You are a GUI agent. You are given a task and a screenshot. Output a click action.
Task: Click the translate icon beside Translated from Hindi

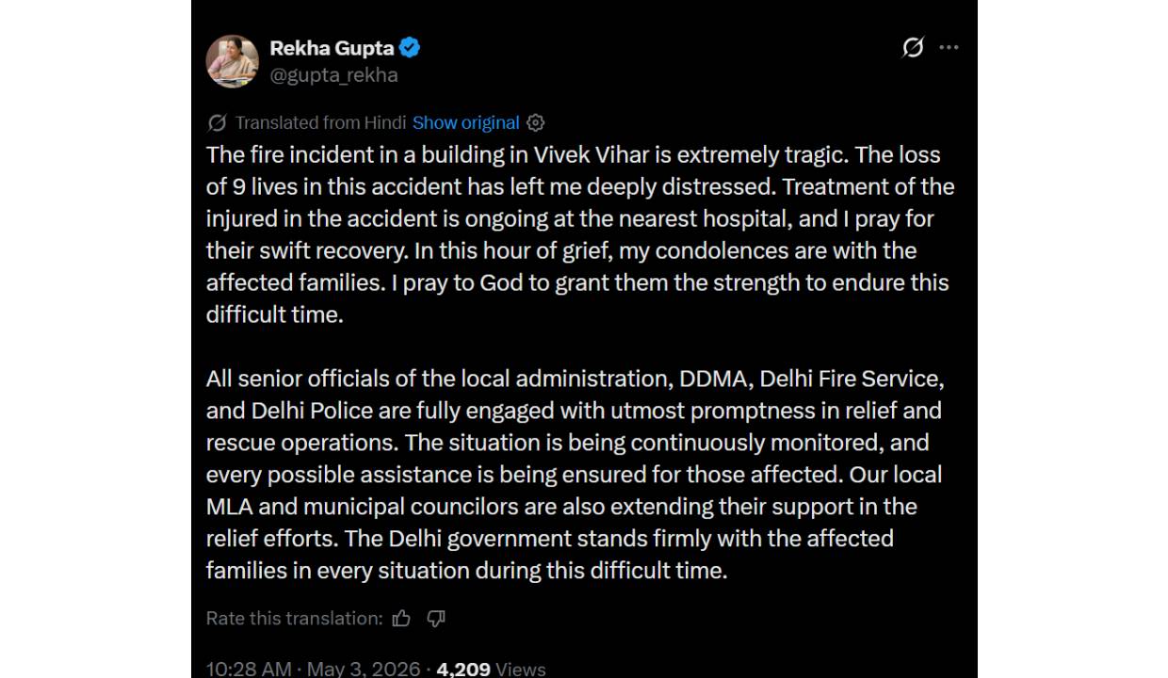coord(217,122)
